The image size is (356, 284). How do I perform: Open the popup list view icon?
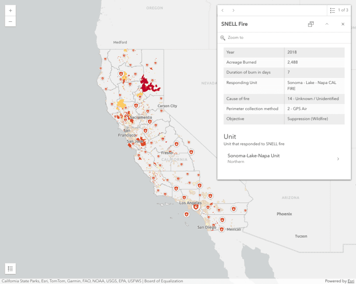tap(333, 10)
